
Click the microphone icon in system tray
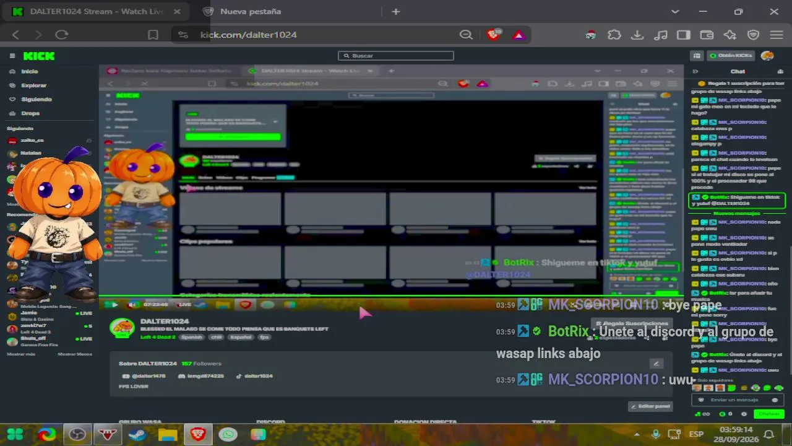[x=656, y=434]
